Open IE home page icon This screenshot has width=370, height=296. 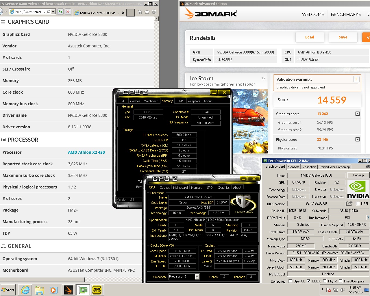[x=140, y=12]
